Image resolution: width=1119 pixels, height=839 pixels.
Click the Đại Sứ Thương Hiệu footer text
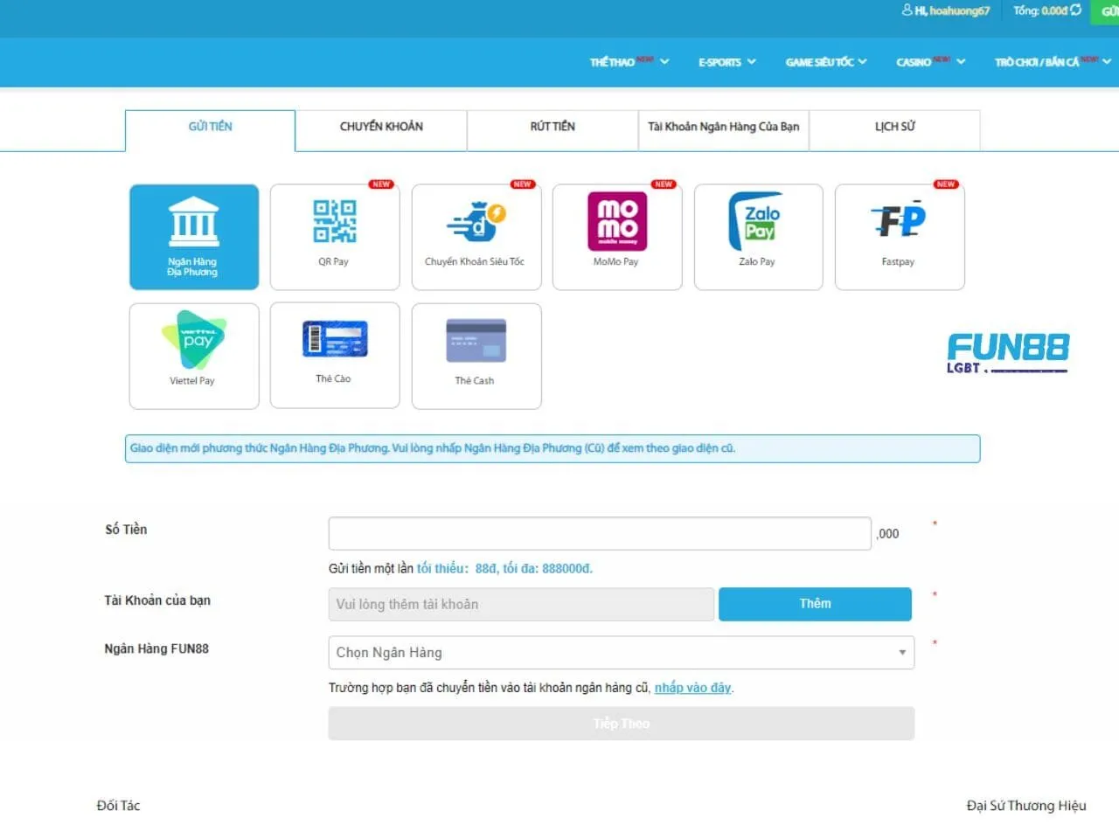[1026, 806]
